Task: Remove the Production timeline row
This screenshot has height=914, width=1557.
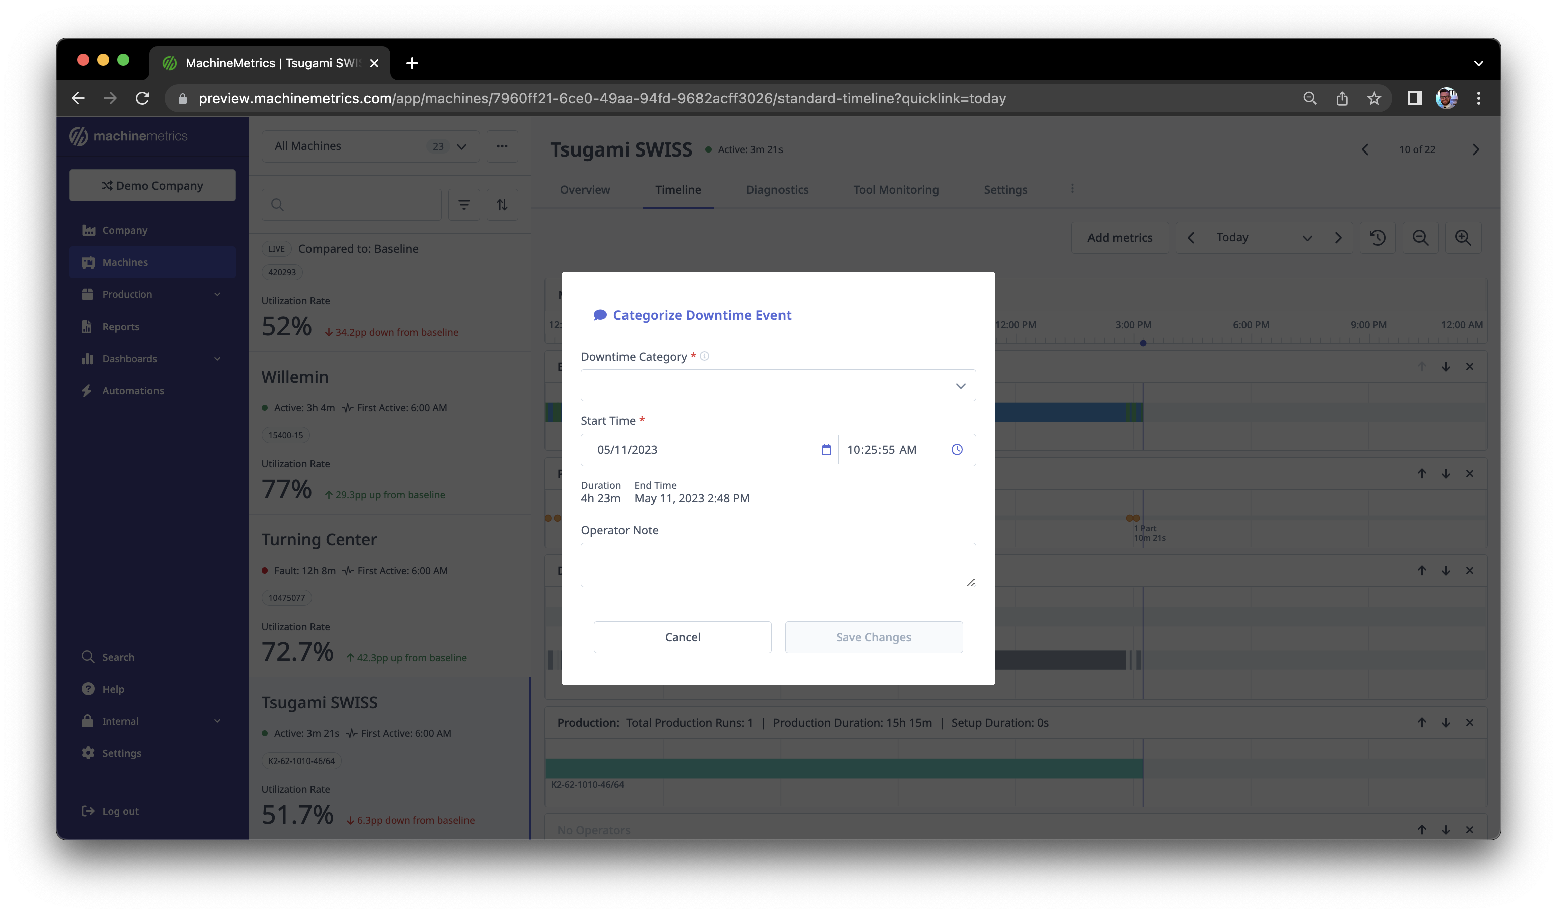Action: coord(1469,722)
